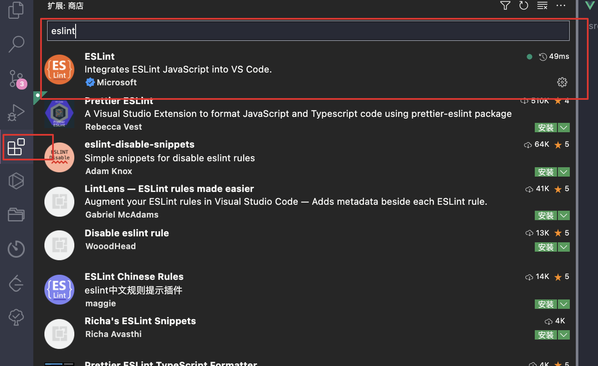Clear the extensions search results
This screenshot has height=366, width=598.
[542, 6]
